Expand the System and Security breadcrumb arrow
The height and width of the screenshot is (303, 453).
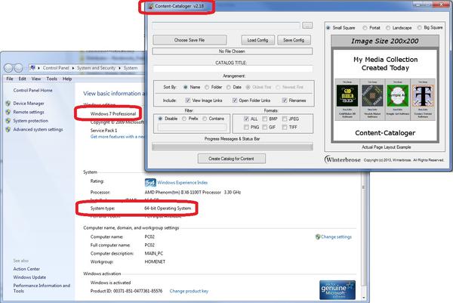(119, 68)
